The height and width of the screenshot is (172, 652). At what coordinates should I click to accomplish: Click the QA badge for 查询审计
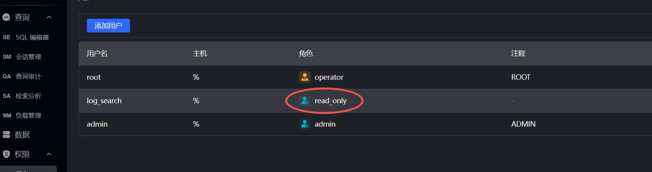(x=7, y=76)
